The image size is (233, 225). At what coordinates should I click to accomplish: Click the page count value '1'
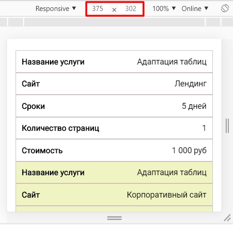click(x=204, y=128)
